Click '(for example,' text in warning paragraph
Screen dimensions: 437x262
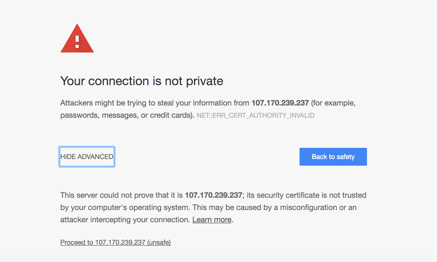click(333, 103)
